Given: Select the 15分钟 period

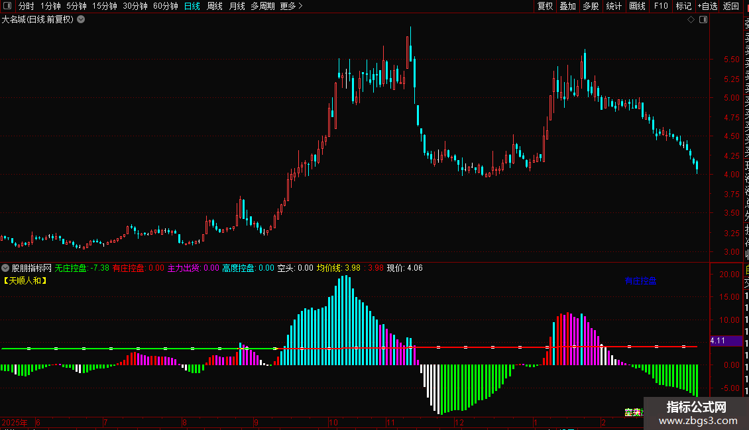Looking at the screenshot, I should point(105,6).
